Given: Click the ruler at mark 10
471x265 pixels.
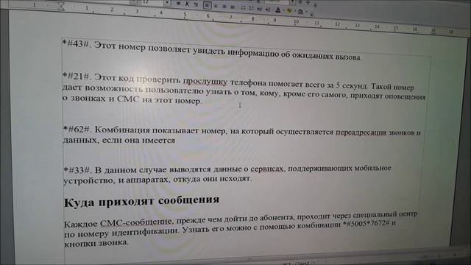Looking at the screenshot, I should pos(296,21).
